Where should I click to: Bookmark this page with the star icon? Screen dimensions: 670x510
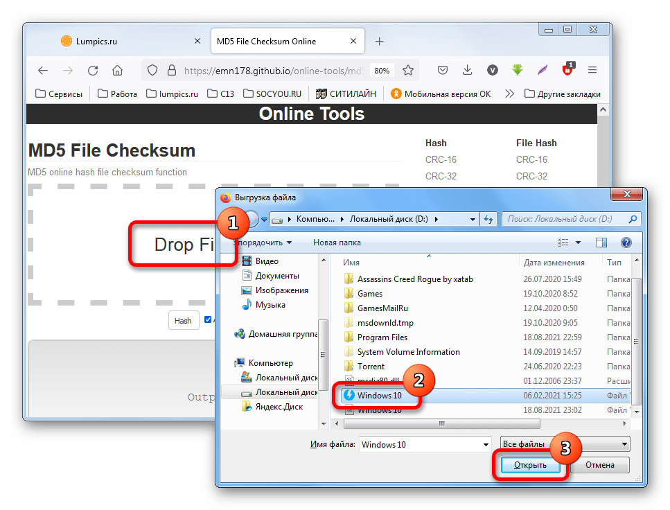coord(408,70)
